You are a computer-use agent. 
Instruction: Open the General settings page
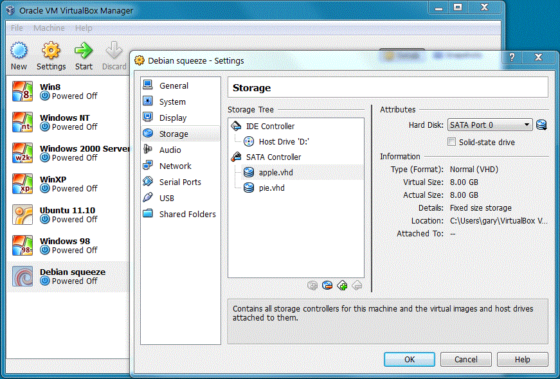click(181, 85)
